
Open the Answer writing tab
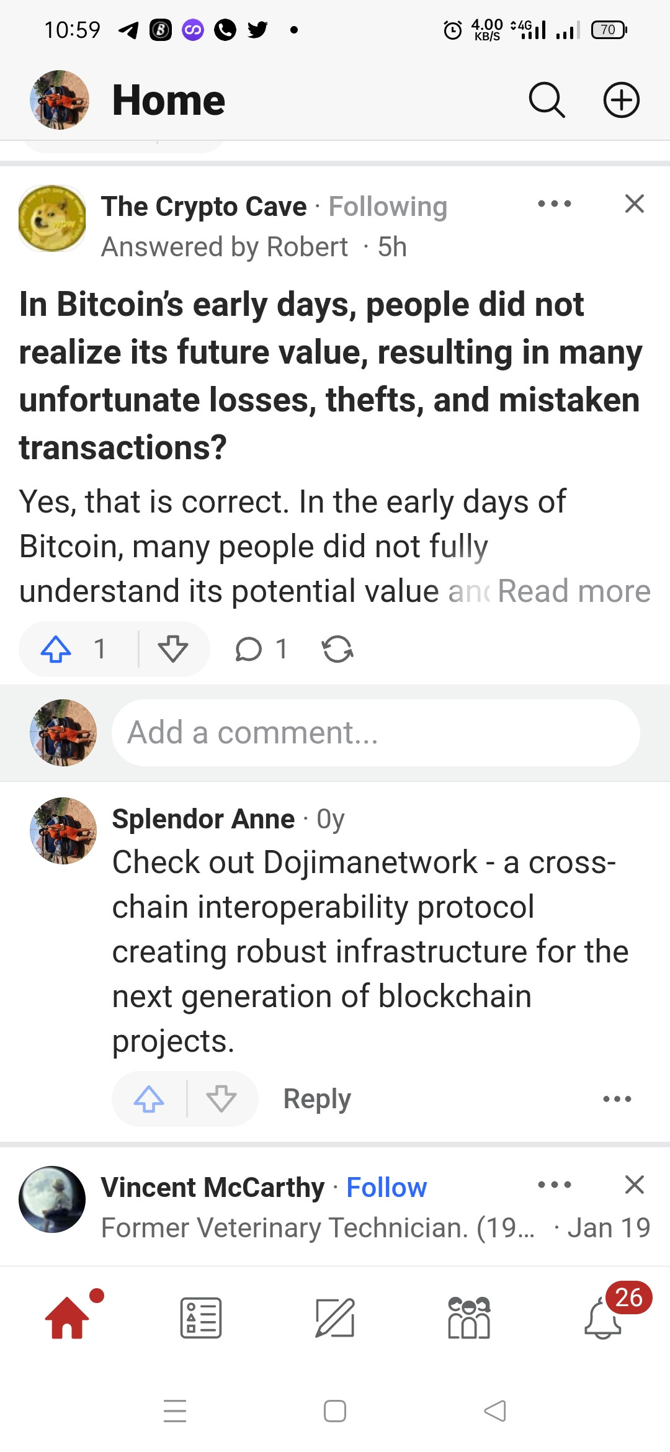(x=335, y=1318)
